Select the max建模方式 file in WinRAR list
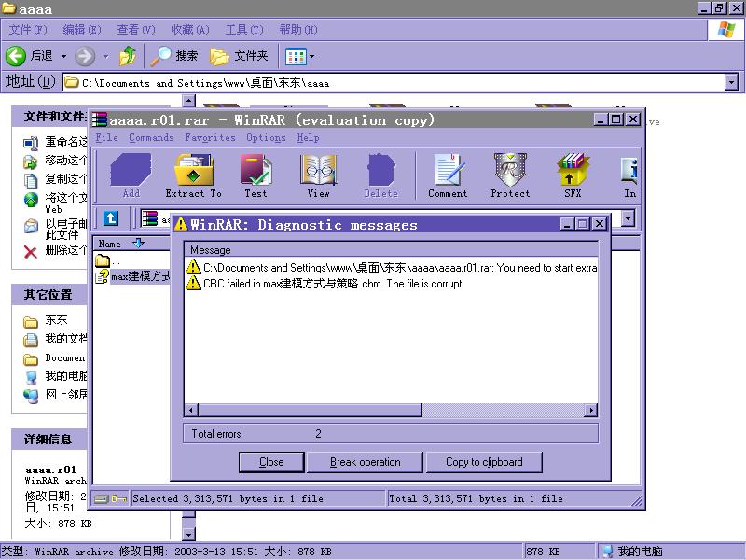 point(133,276)
